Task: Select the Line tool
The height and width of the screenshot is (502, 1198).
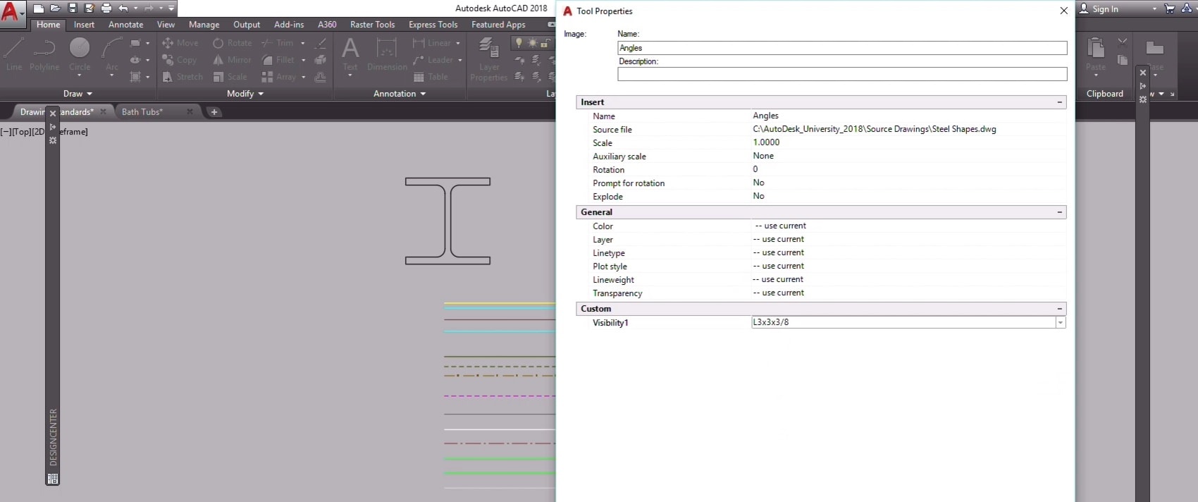Action: coord(14,54)
